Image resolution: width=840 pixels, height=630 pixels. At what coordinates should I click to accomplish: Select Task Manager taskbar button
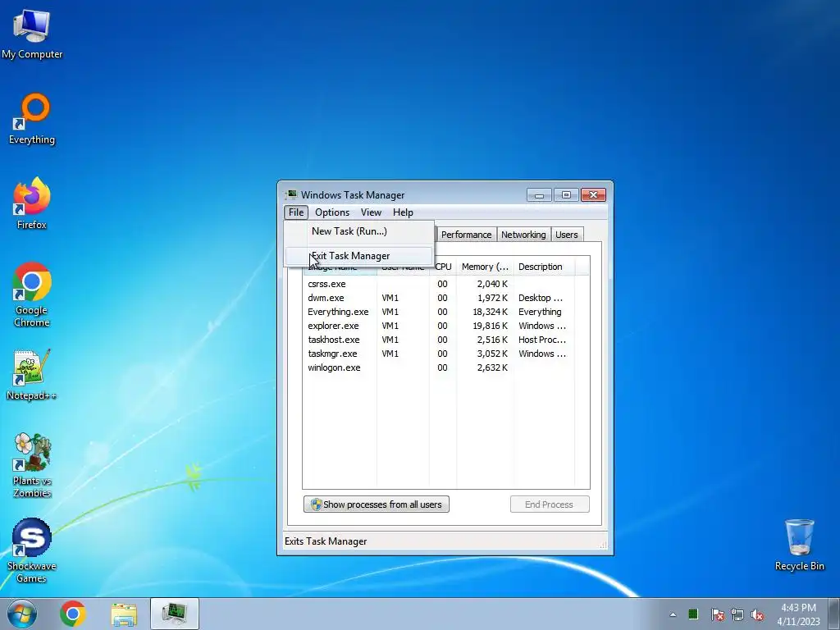(x=175, y=614)
